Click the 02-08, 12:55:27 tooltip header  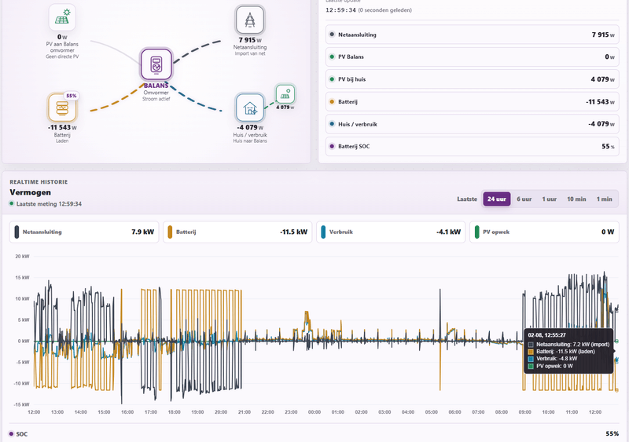coord(546,335)
